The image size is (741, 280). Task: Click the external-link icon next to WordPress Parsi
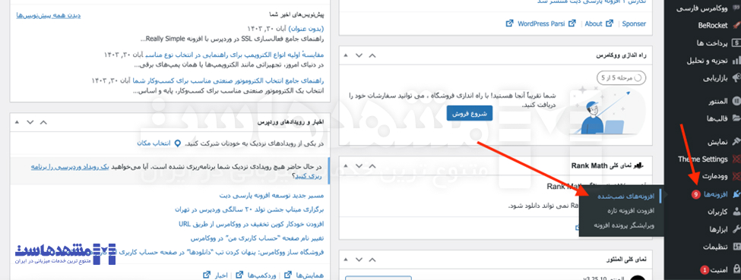tap(510, 23)
